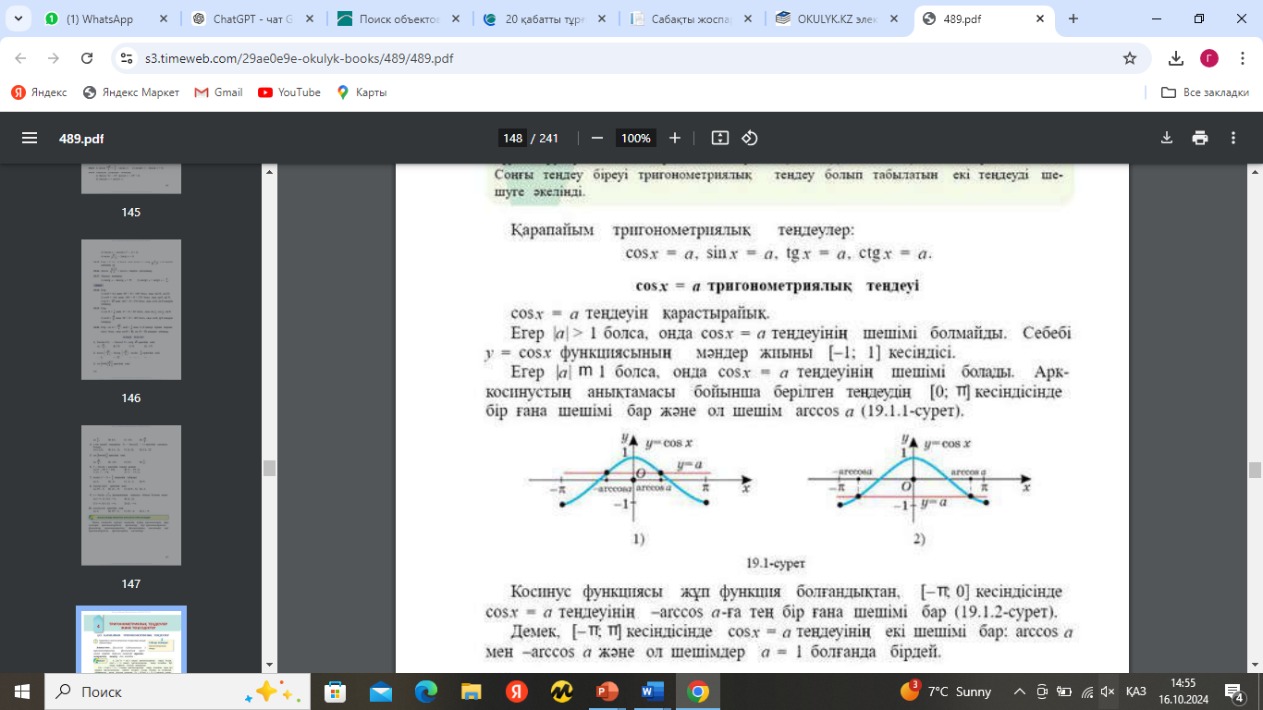View site information icon in address bar

tap(129, 58)
